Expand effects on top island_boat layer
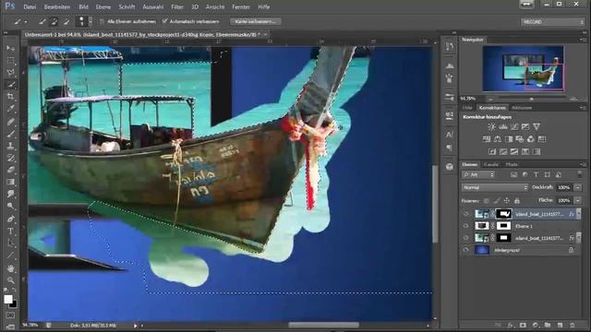 coord(579,214)
